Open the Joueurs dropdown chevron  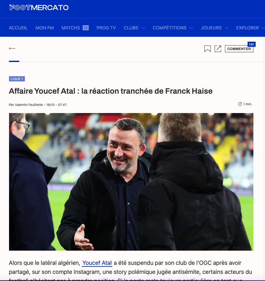226,28
